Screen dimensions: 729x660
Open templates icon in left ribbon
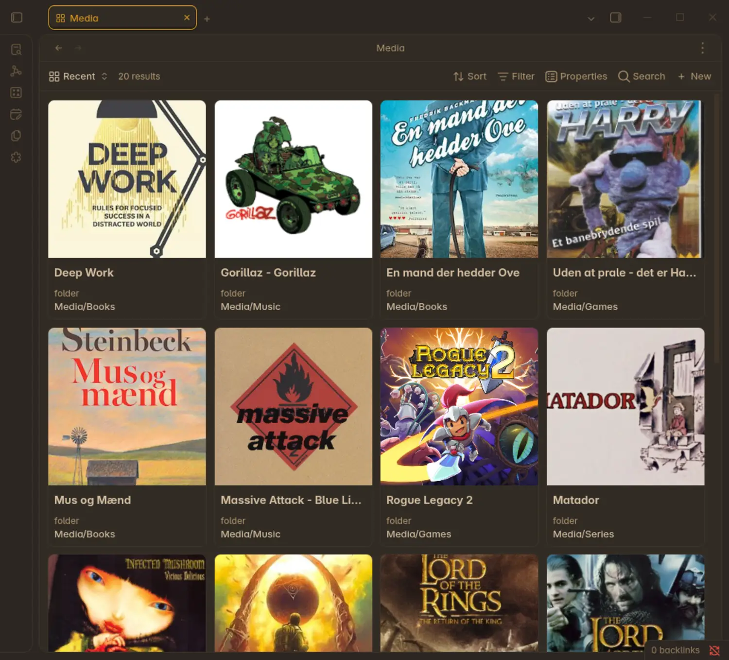16,136
